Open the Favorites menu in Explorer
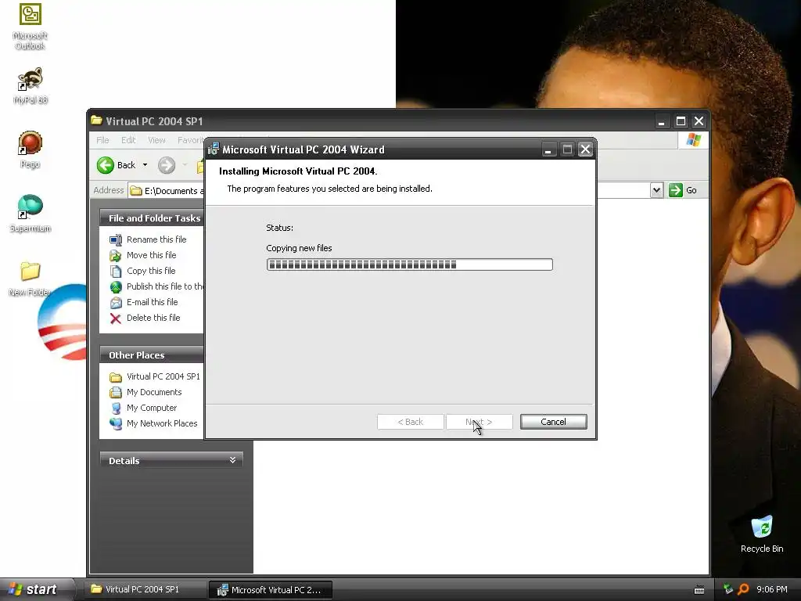Viewport: 801px width, 601px height. tap(190, 140)
